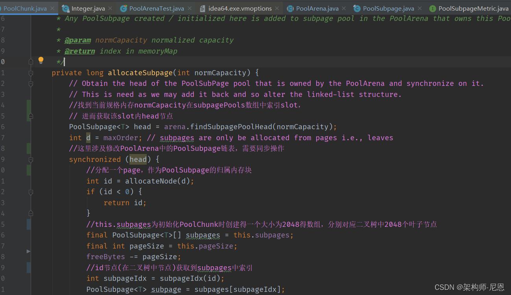This screenshot has width=511, height=295.
Task: Click the change marker beside '分配一个page' comment
Action: pos(28,170)
